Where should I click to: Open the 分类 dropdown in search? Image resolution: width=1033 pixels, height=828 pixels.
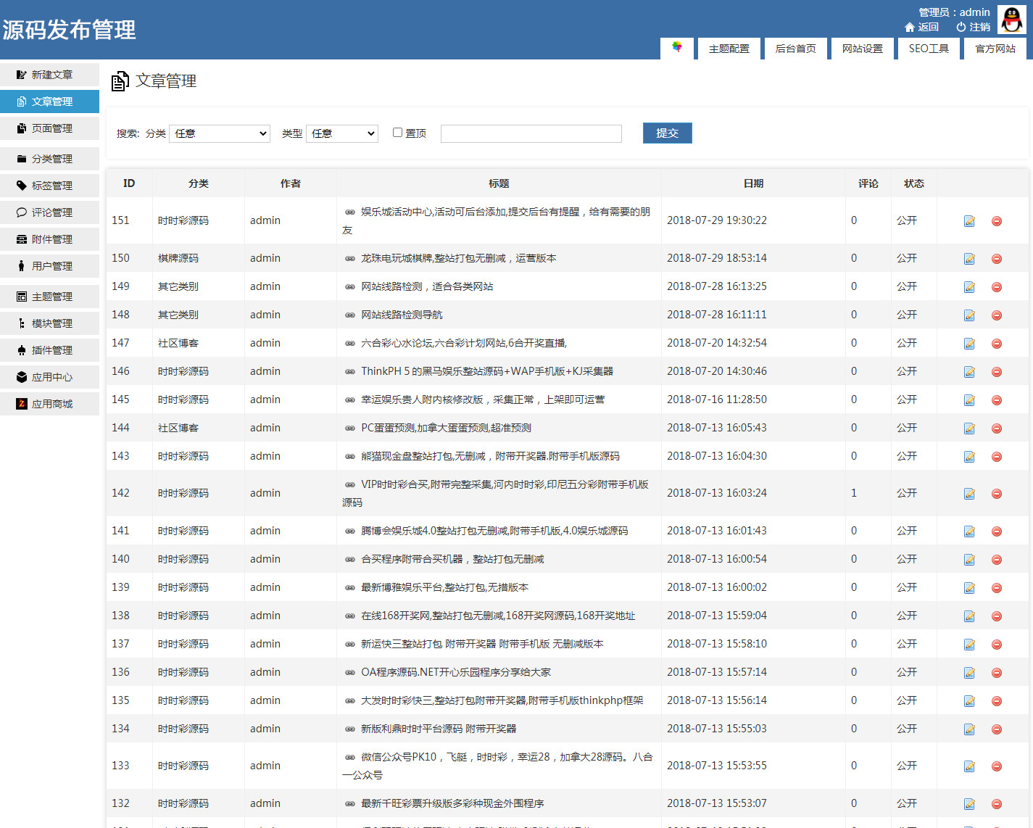220,133
